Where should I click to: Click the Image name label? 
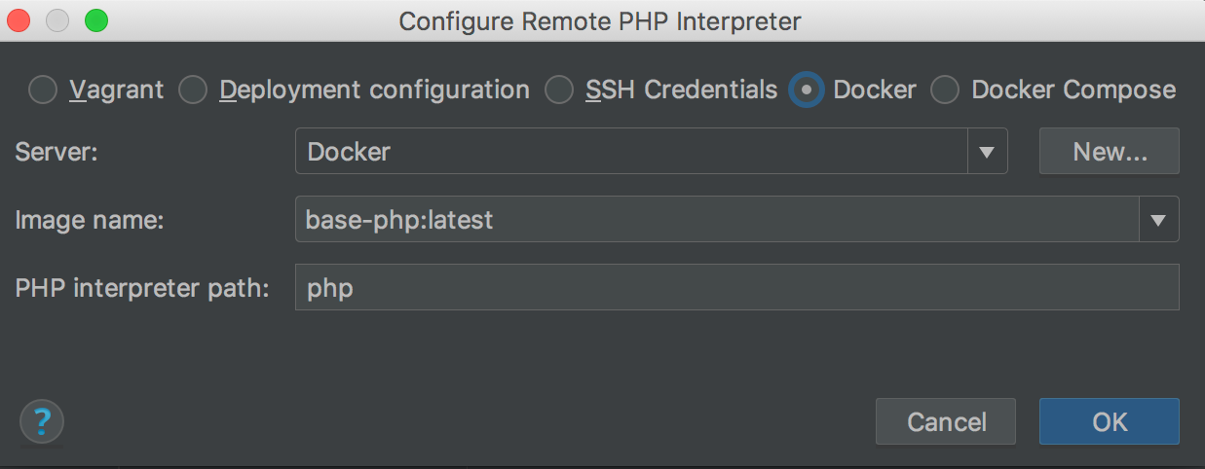90,220
